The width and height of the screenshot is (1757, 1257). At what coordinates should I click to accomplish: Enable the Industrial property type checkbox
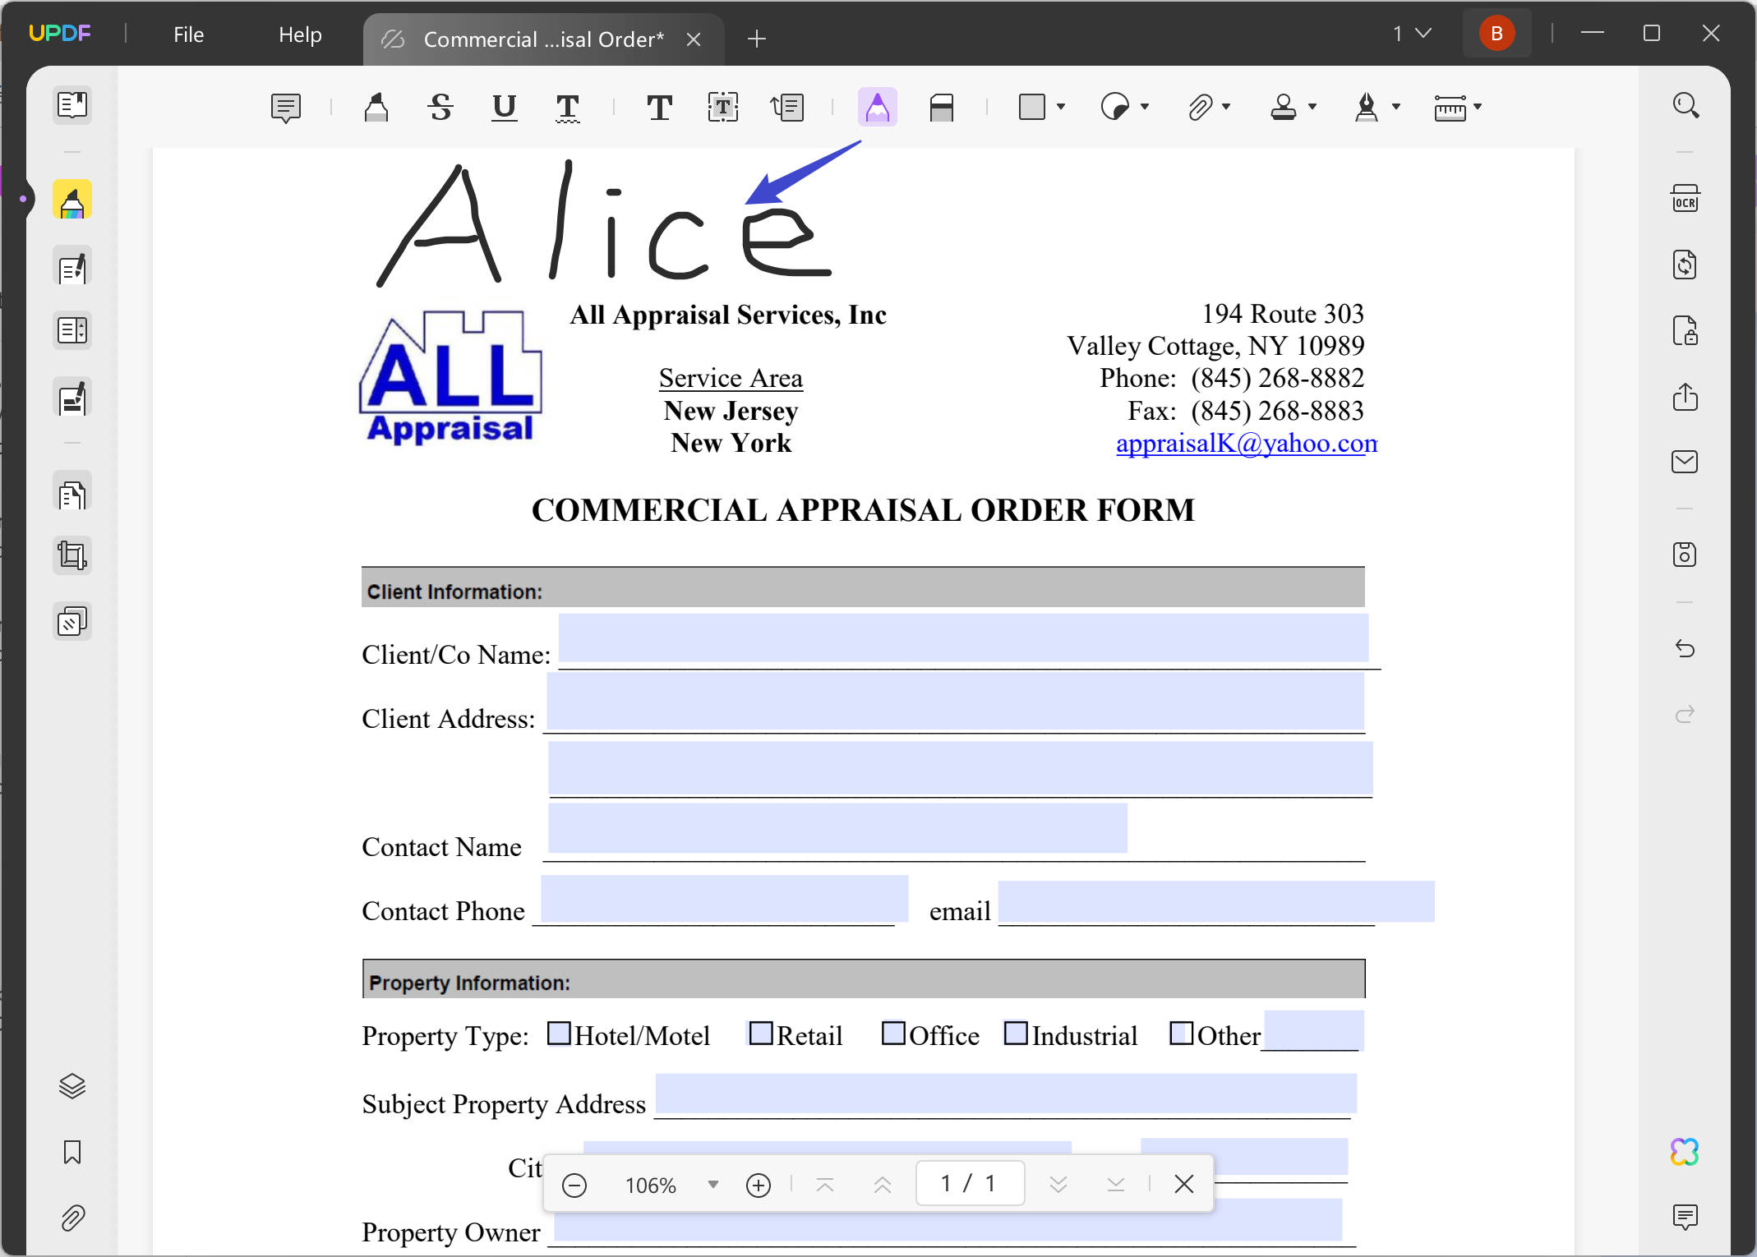[x=1017, y=1034]
